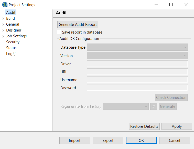The width and height of the screenshot is (194, 149).
Task: Select Log4j in the settings tree
Action: click(11, 54)
